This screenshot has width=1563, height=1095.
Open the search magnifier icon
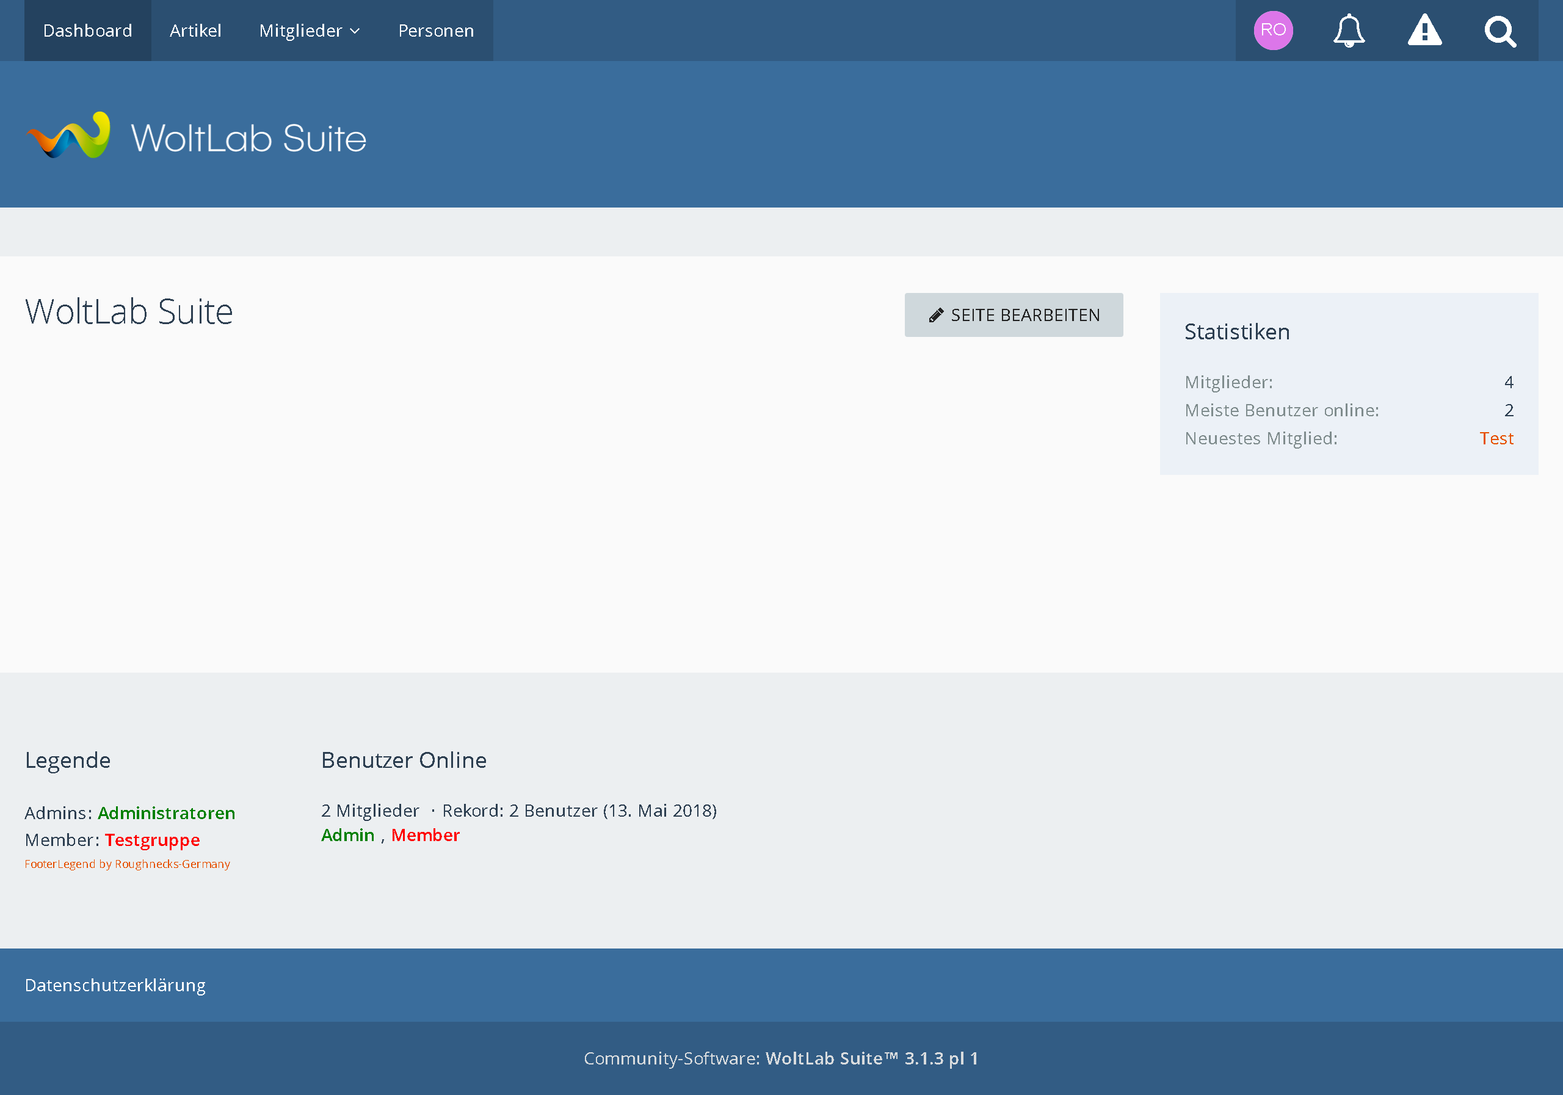(1500, 31)
